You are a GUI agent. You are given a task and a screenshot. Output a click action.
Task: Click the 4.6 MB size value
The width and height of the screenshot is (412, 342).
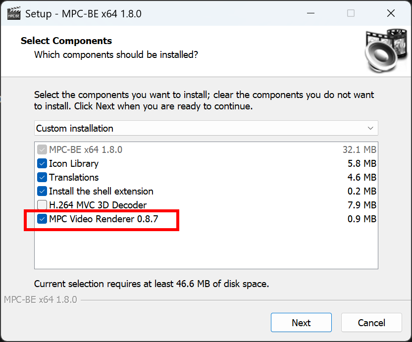tap(362, 178)
